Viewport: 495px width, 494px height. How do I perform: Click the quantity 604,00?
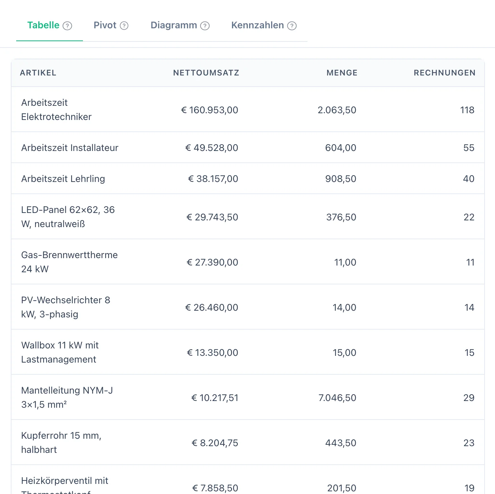pyautogui.click(x=341, y=148)
